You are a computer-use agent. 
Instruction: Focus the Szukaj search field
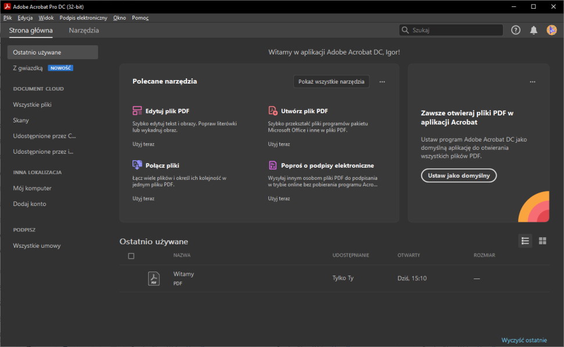tap(451, 30)
